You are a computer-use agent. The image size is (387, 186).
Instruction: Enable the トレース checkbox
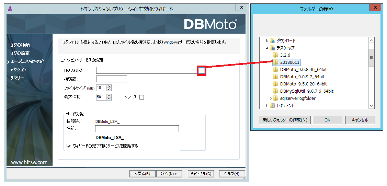coord(141,97)
